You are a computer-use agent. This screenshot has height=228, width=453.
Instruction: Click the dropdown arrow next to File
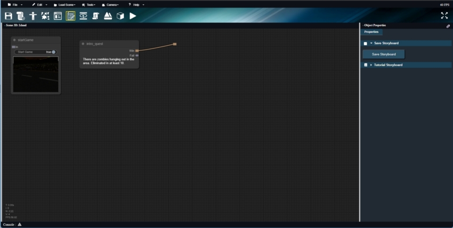point(22,5)
